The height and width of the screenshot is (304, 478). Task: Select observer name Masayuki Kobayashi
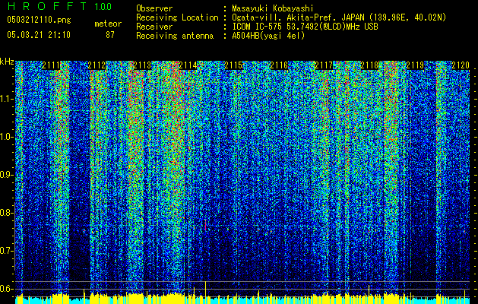(273, 8)
